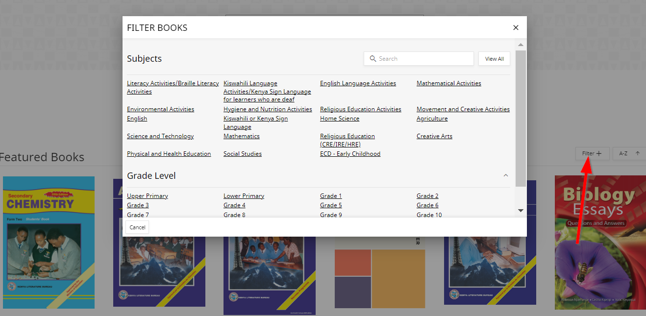646x316 pixels.
Task: Choose Grade 9 level
Action: (x=331, y=215)
